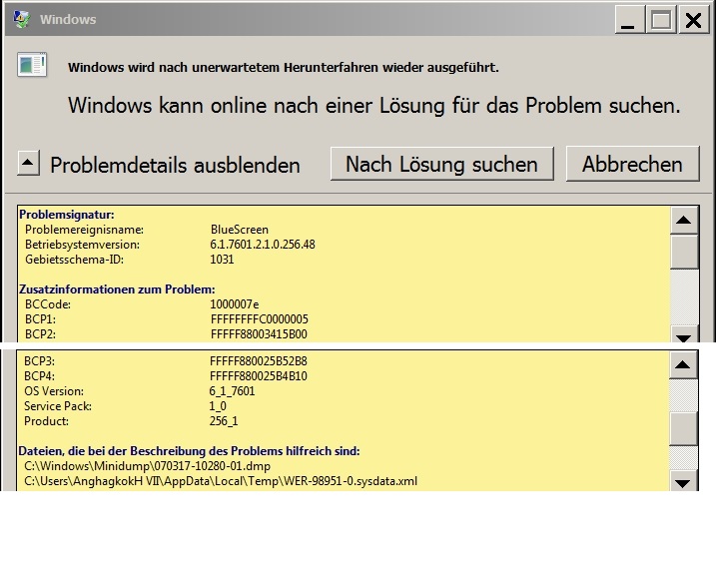Click the Problemereignisname label
Image resolution: width=716 pixels, height=570 pixels.
tap(85, 229)
